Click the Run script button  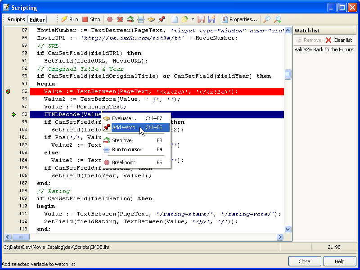point(70,19)
